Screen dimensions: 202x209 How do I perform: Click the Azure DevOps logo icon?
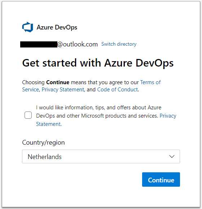27,27
